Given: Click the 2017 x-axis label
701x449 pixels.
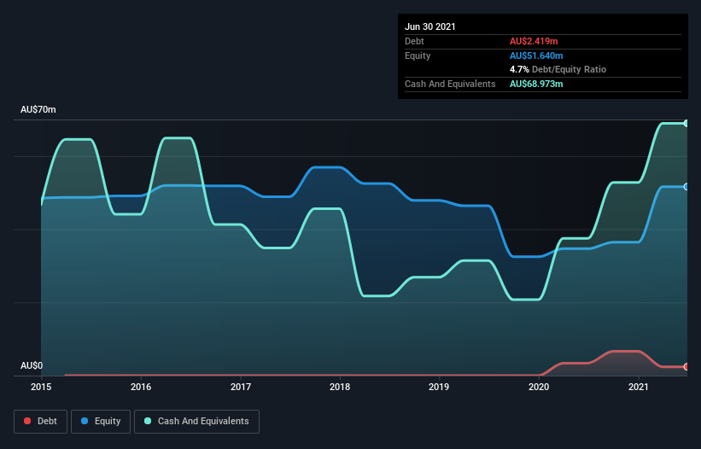Looking at the screenshot, I should [x=241, y=387].
